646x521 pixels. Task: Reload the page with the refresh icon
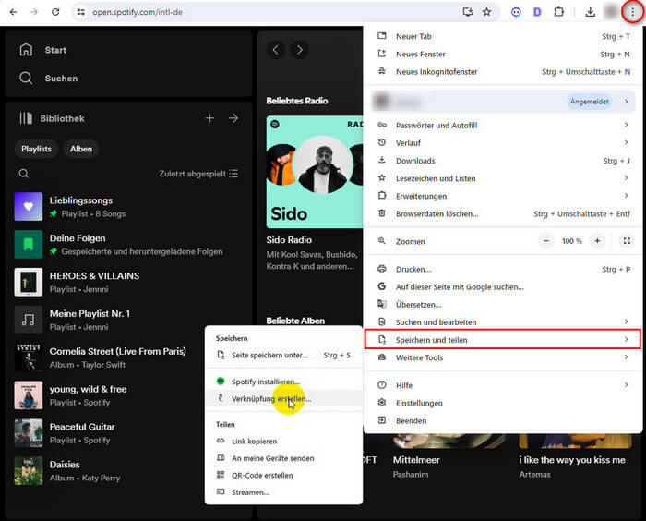[x=55, y=12]
